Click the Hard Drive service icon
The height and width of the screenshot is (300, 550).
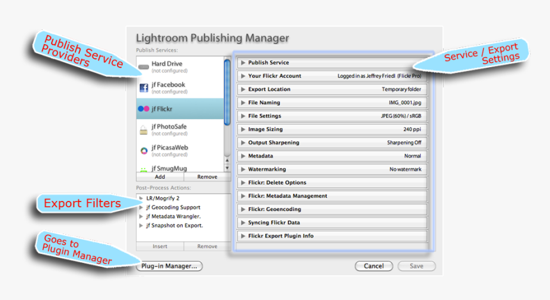pos(143,67)
